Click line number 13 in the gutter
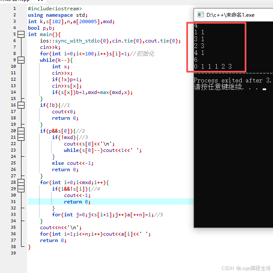 (x=13, y=86)
